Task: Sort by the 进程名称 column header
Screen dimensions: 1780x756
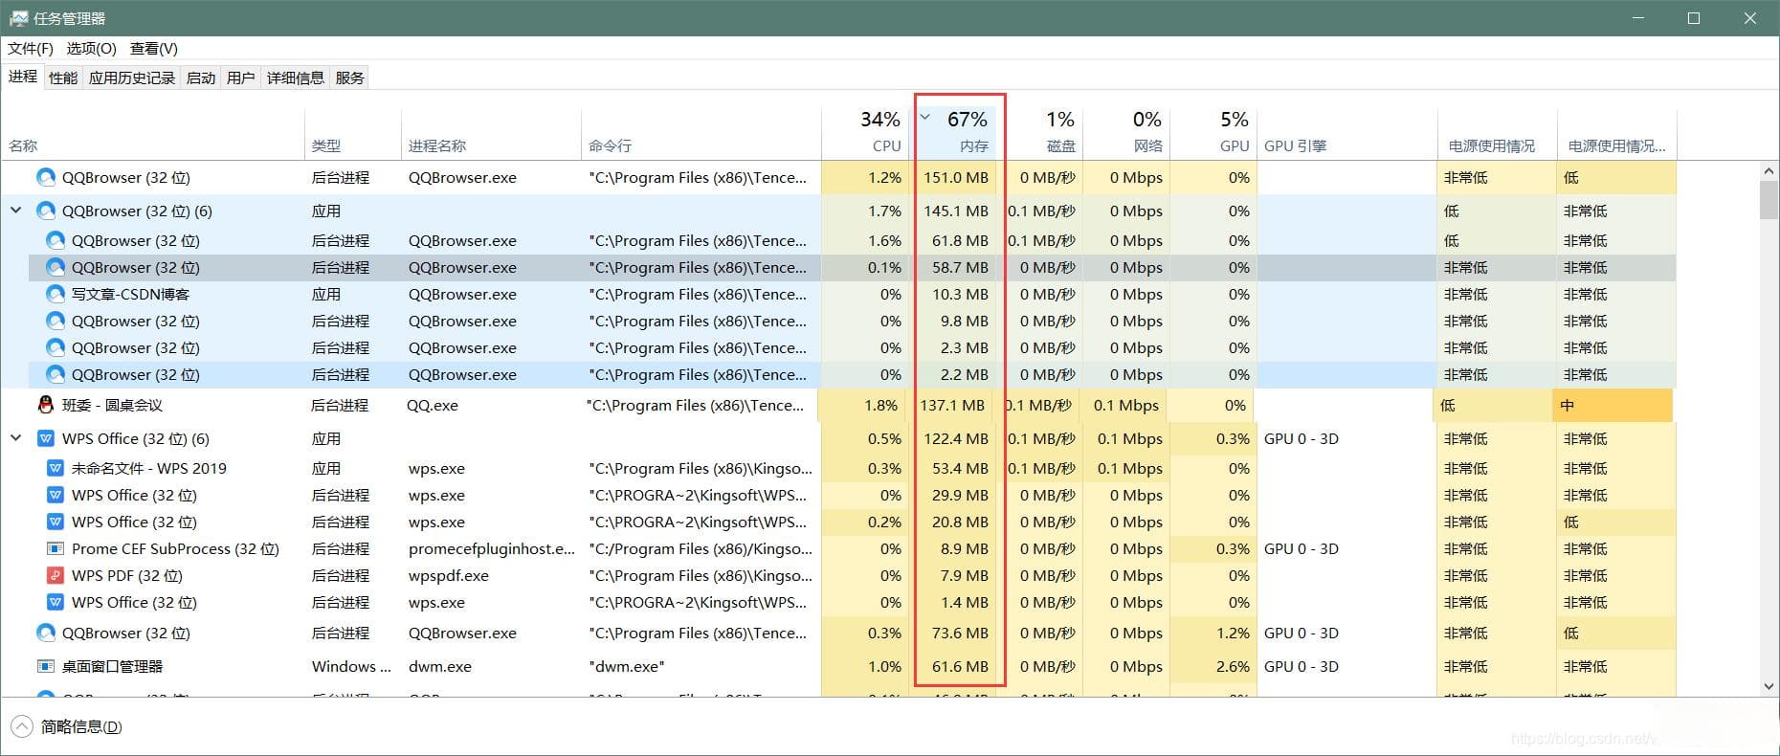Action: tap(491, 133)
